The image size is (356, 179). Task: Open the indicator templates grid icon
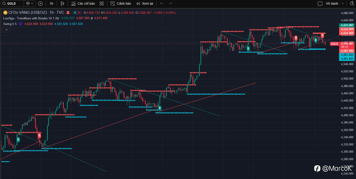click(x=102, y=4)
